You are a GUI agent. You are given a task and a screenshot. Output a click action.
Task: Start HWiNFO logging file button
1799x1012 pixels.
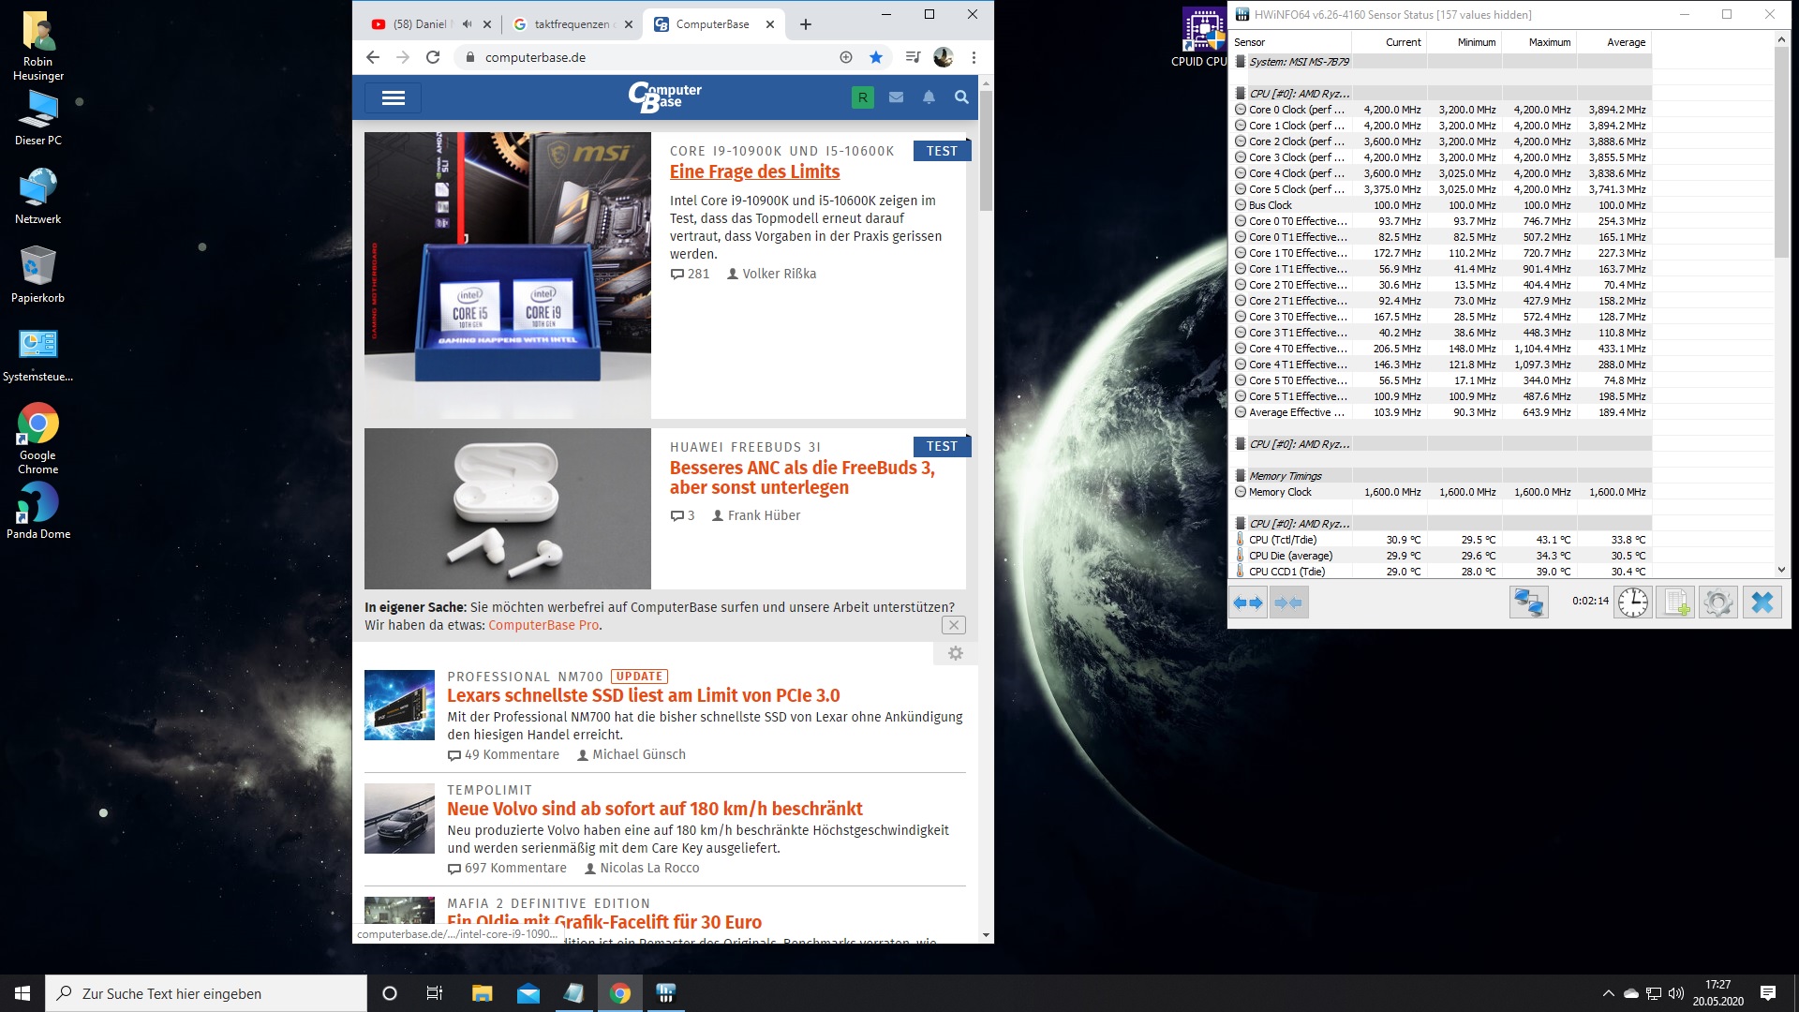[x=1675, y=603]
